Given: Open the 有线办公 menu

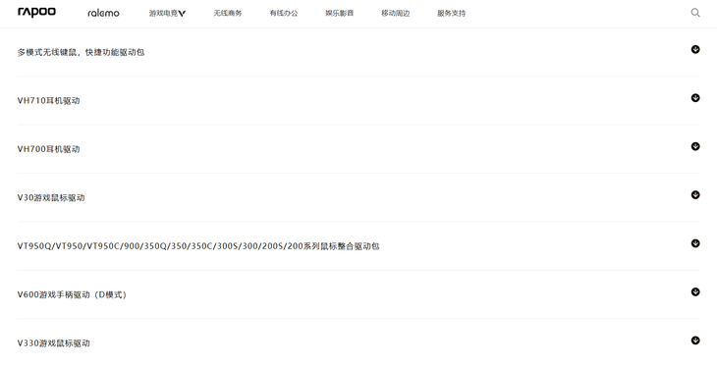Looking at the screenshot, I should click(x=284, y=14).
